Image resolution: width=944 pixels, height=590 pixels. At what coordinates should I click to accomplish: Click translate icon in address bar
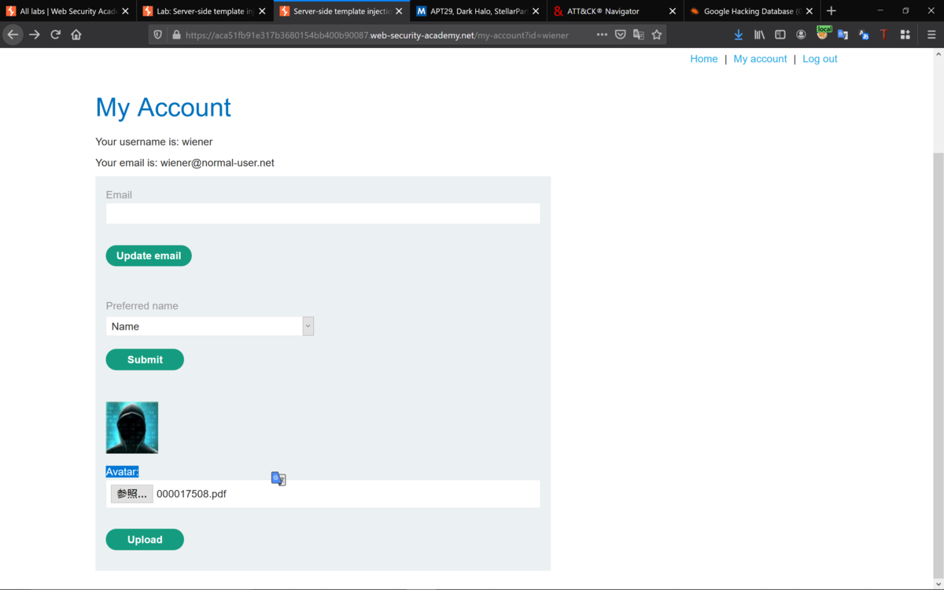[x=638, y=35]
